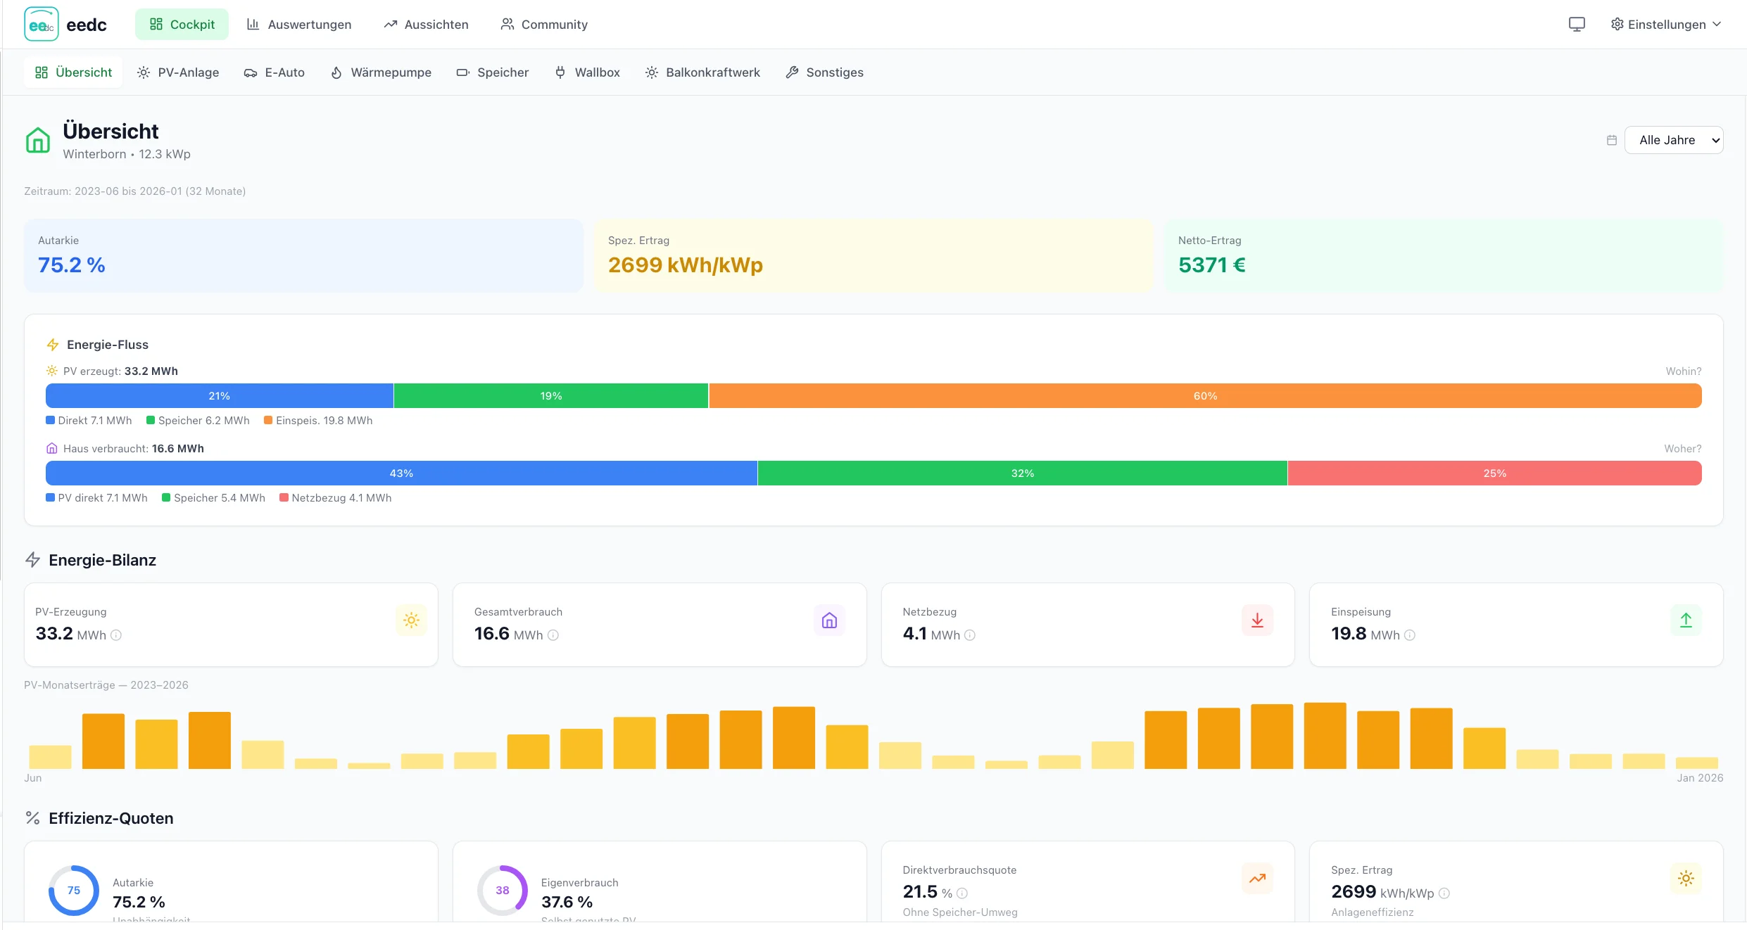
Task: Click the eedc logo icon
Action: click(41, 25)
